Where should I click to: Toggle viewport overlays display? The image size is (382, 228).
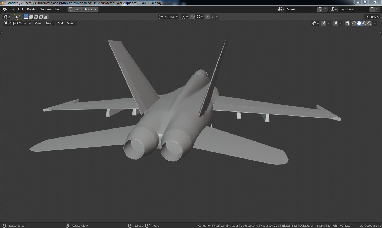tap(336, 23)
